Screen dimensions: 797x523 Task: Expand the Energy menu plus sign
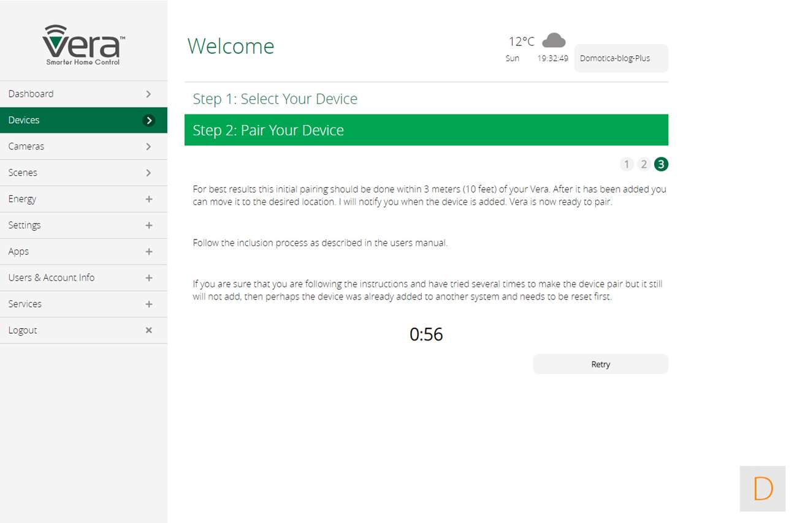(x=148, y=199)
